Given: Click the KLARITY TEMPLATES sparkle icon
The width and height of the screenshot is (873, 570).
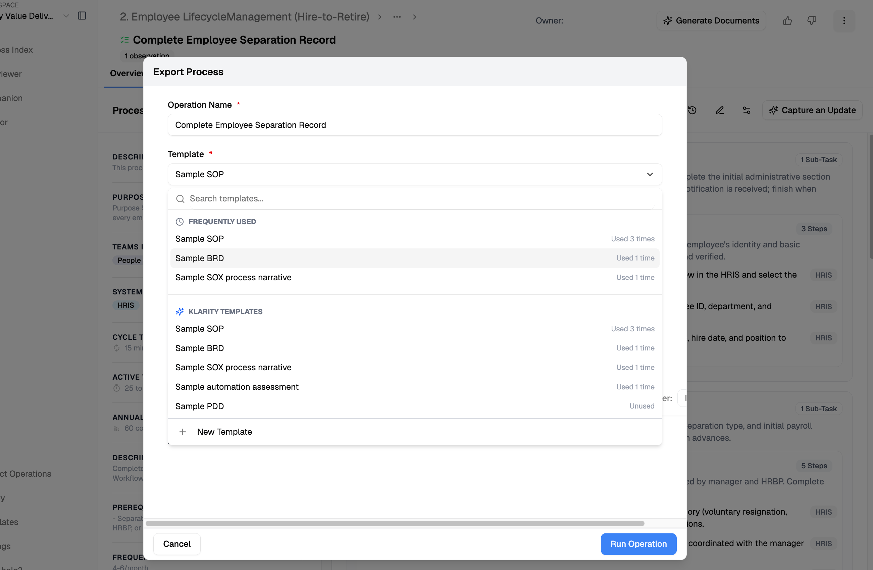Looking at the screenshot, I should click(179, 312).
